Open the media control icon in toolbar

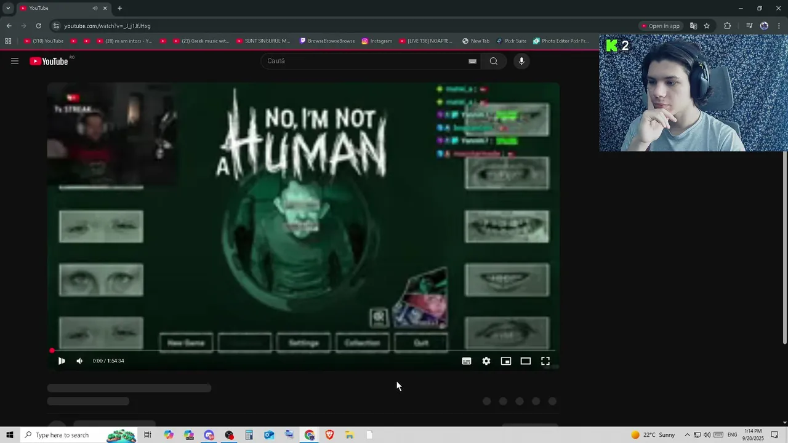(x=749, y=26)
